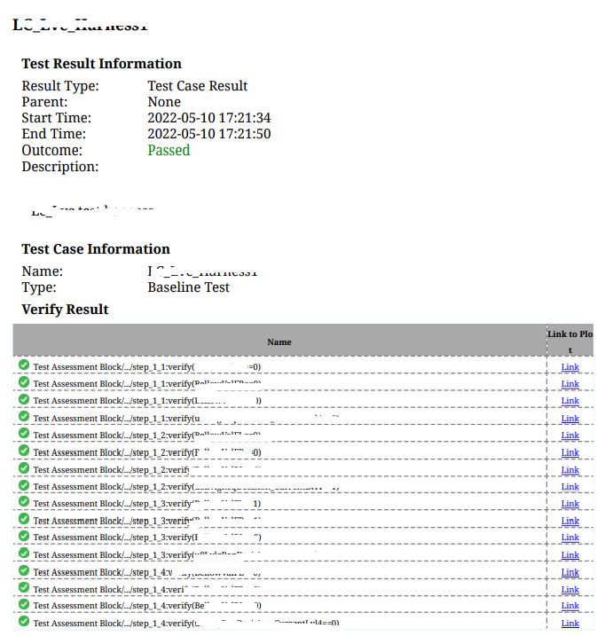Click the green check icon of the first step_1_4 row
Screen dimensions: 597x636
coord(24,570)
